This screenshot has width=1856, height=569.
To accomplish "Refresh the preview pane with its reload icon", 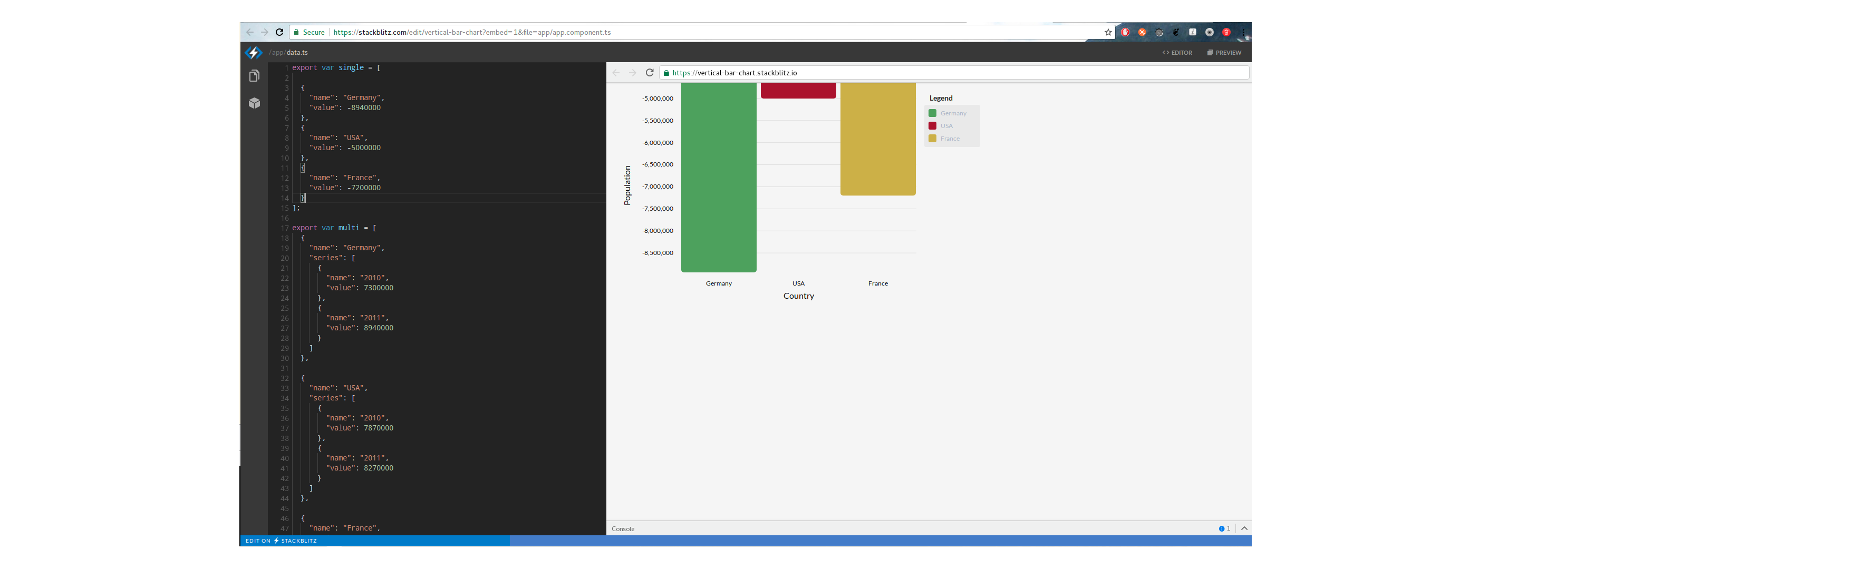I will [649, 73].
